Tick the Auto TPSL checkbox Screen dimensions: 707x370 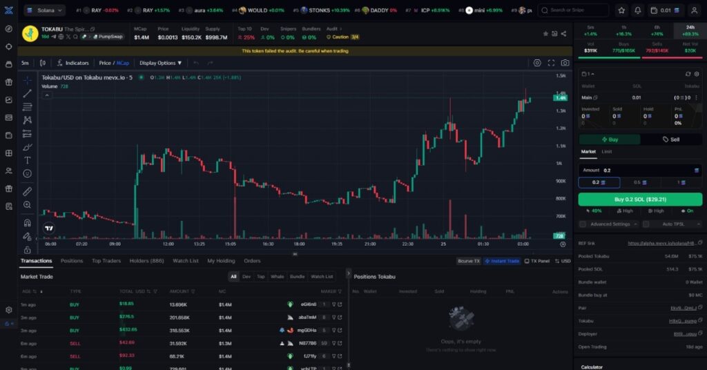[646, 224]
